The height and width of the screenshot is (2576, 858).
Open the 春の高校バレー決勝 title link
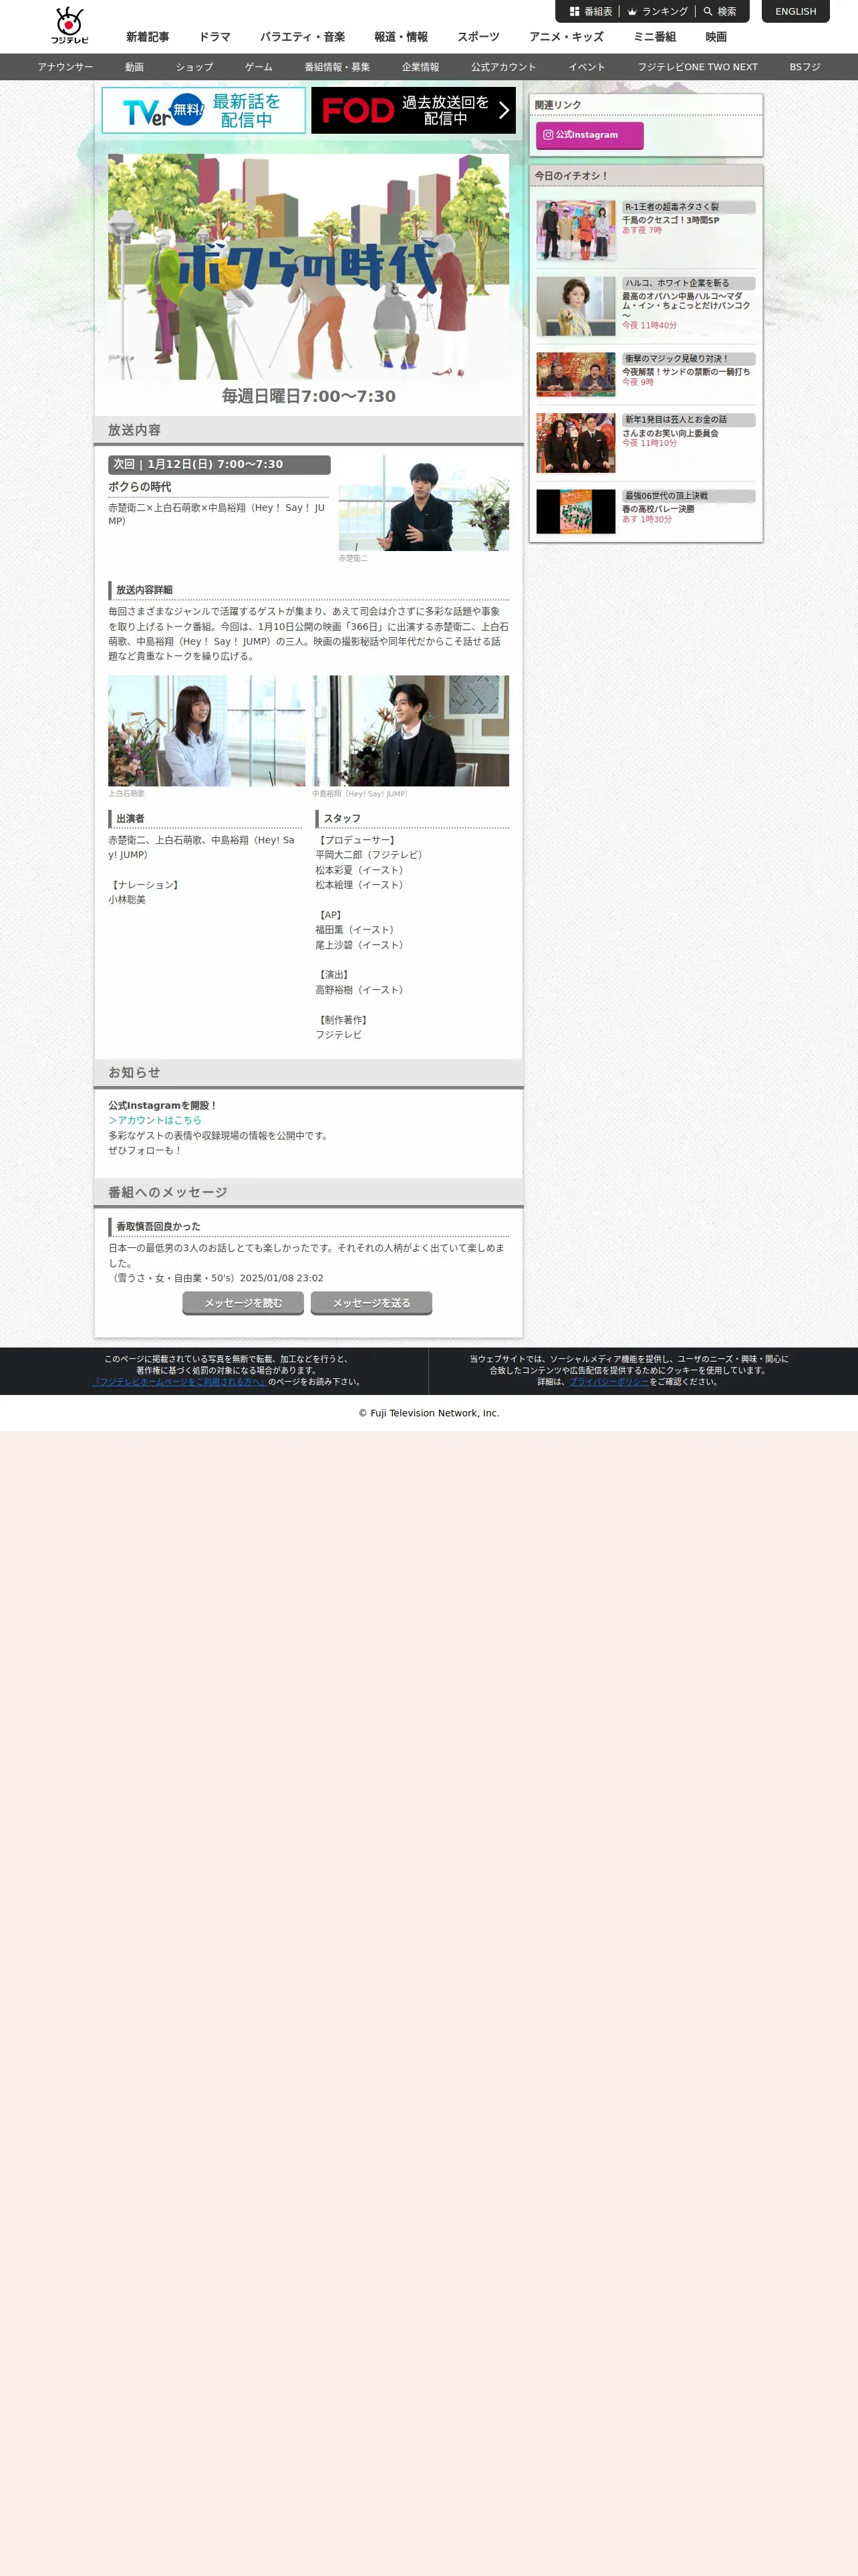coord(658,509)
